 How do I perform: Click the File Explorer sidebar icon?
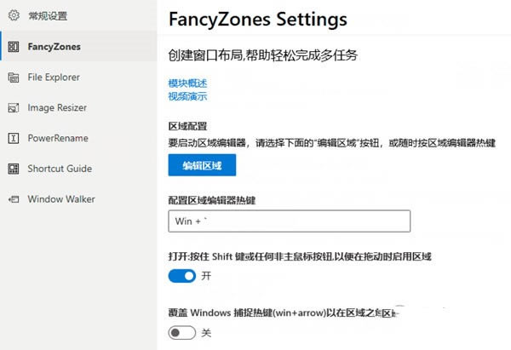[x=13, y=77]
